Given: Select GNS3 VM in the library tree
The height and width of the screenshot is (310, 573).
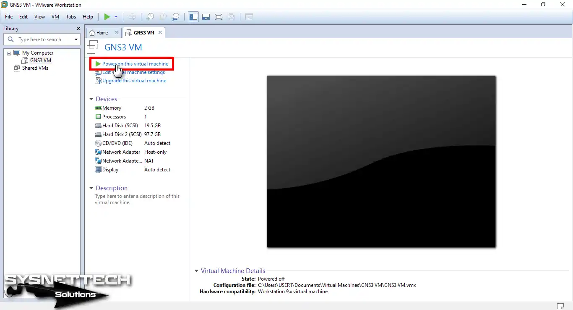Looking at the screenshot, I should [41, 60].
